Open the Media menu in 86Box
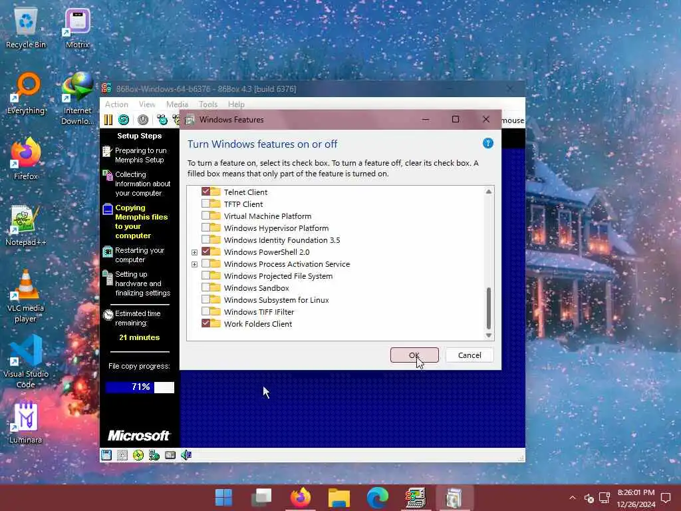 pyautogui.click(x=177, y=104)
